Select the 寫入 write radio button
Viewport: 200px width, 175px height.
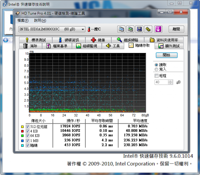156,69
